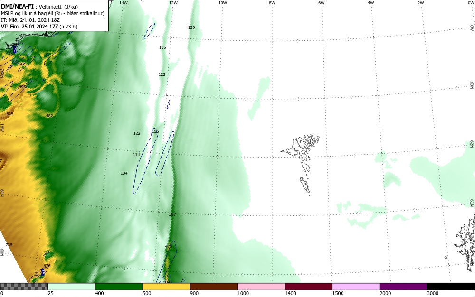The width and height of the screenshot is (475, 297).
Task: Click the 0W longitude label
Action: [x=470, y=3]
